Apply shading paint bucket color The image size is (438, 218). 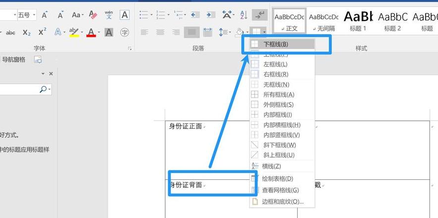tap(240, 32)
